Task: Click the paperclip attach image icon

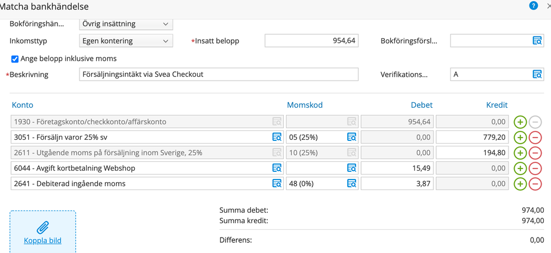Action: 43,227
